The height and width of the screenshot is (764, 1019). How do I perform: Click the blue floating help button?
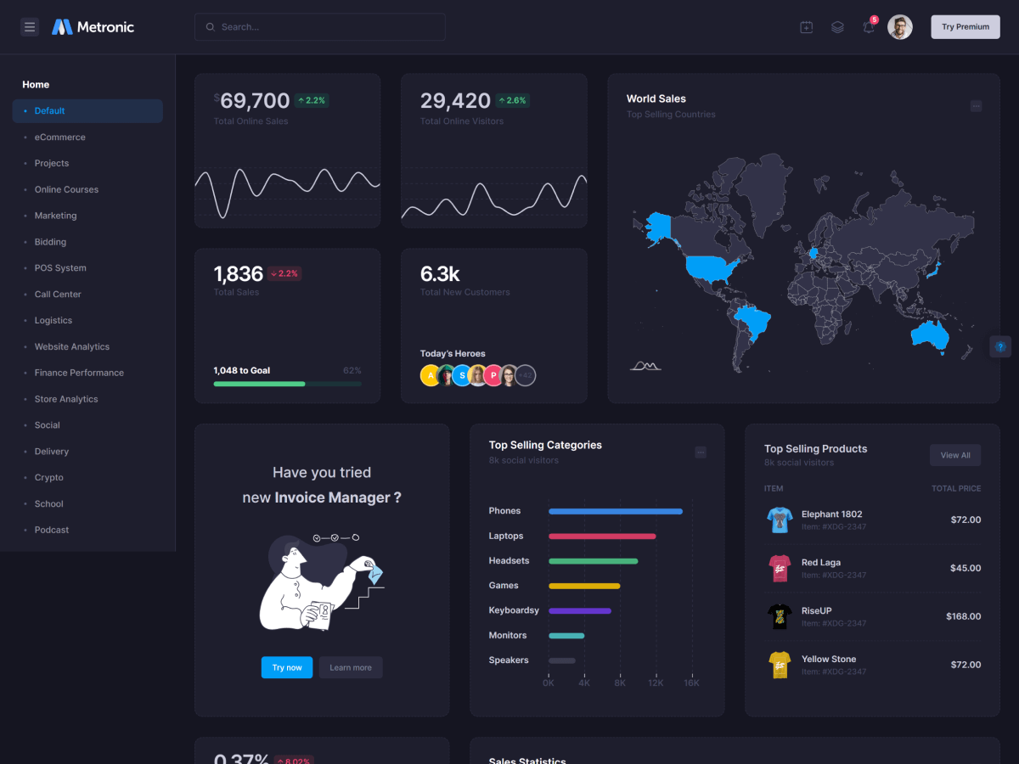tap(1000, 346)
